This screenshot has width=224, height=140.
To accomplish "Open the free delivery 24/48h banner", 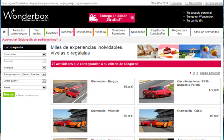I will click(x=112, y=18).
